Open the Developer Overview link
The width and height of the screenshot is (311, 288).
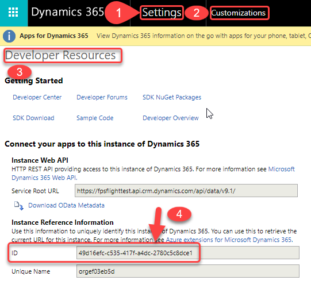[x=171, y=118]
